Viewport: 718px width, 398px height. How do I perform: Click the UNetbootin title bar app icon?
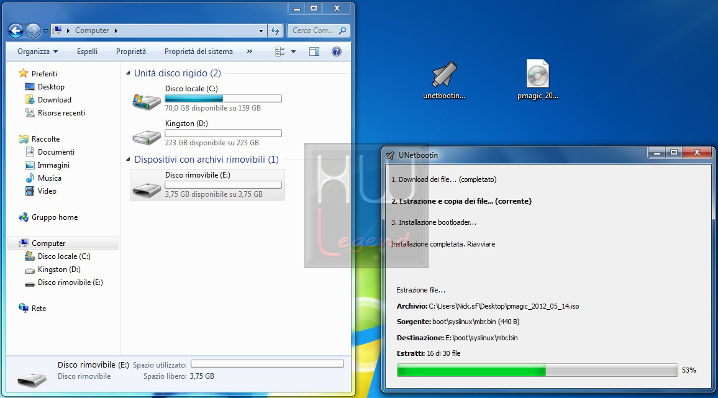(x=390, y=155)
